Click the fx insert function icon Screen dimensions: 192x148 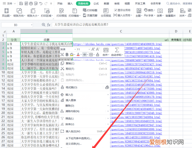click(49, 25)
